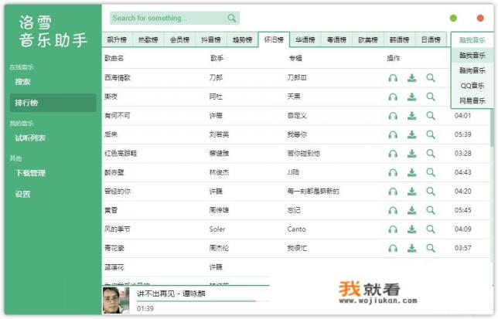Click the song list vertical scrollbar
The width and height of the screenshot is (498, 319).
tap(492, 127)
